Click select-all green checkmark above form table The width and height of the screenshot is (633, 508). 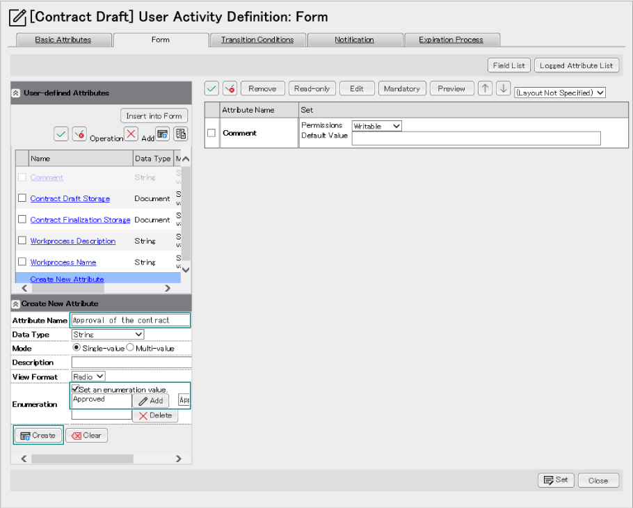click(212, 88)
